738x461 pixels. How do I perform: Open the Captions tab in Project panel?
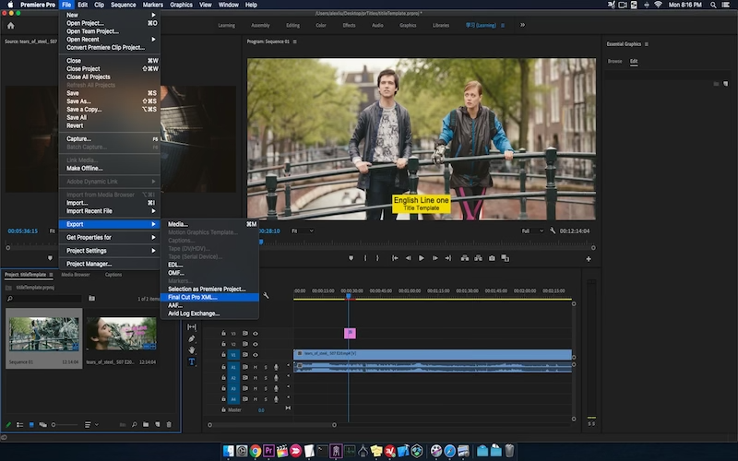coord(113,275)
